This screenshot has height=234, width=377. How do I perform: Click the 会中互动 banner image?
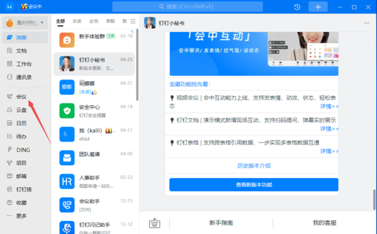tap(254, 54)
